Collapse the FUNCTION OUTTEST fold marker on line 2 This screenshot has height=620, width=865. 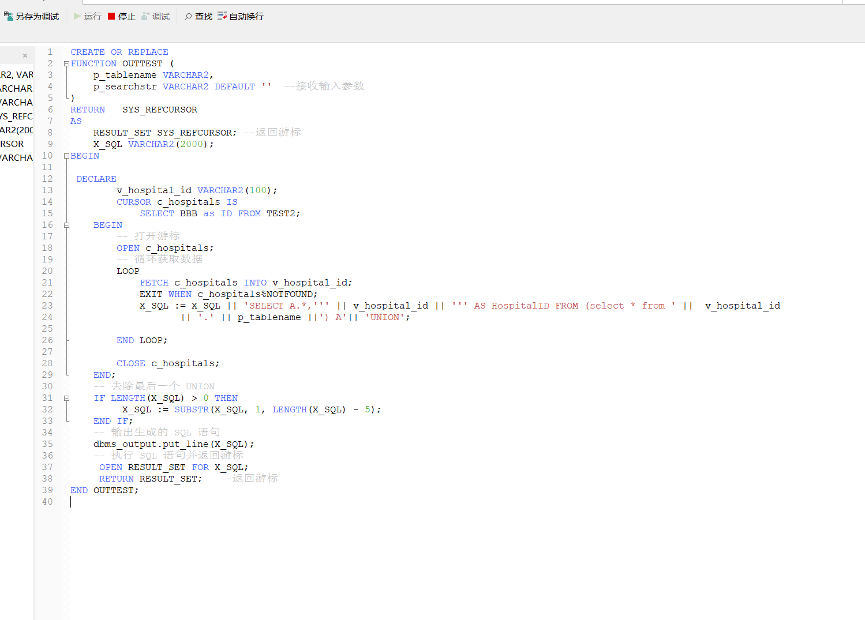pos(66,63)
